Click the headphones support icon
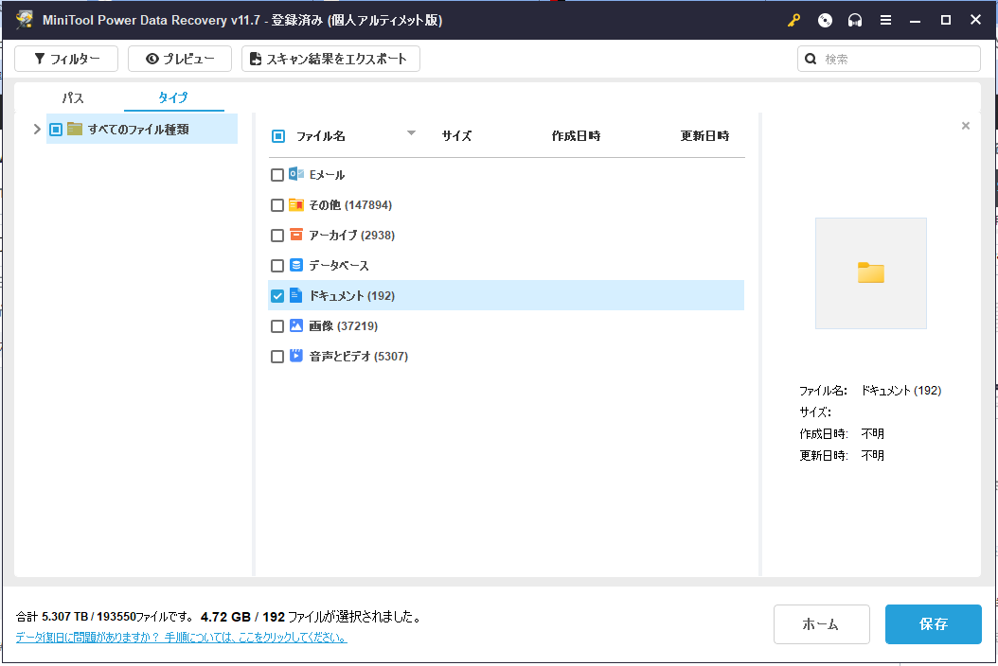Image resolution: width=998 pixels, height=666 pixels. (855, 21)
